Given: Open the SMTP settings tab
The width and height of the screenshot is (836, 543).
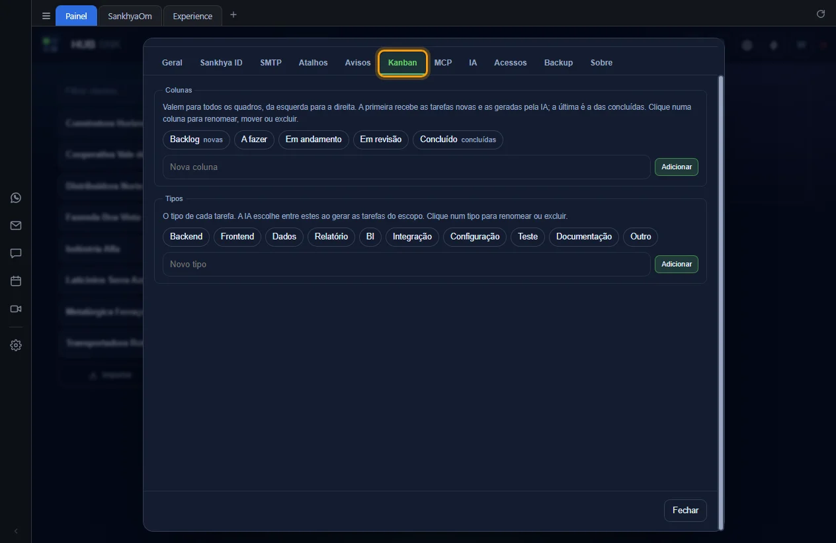Looking at the screenshot, I should coord(271,63).
